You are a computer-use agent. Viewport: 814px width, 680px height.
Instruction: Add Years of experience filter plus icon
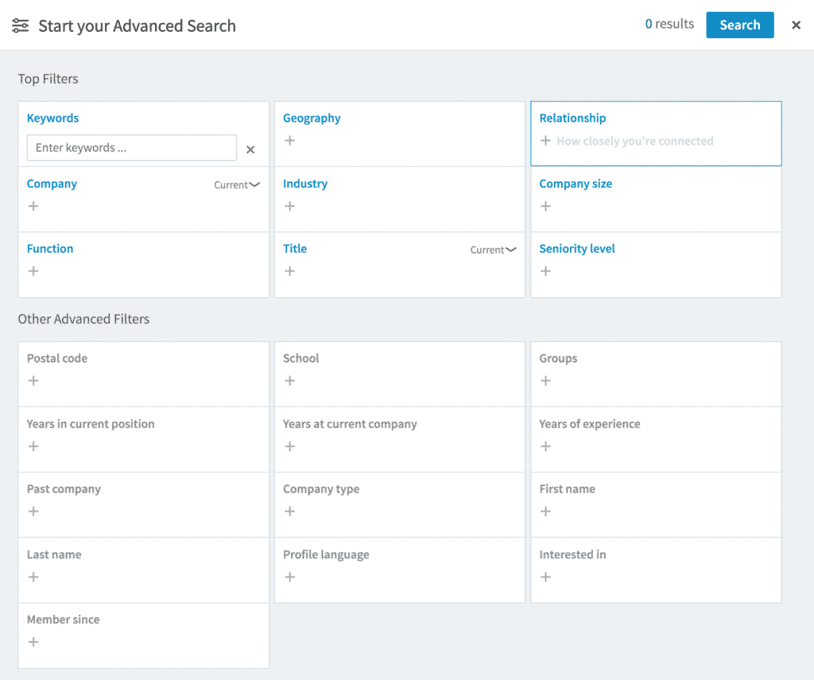[x=545, y=446]
